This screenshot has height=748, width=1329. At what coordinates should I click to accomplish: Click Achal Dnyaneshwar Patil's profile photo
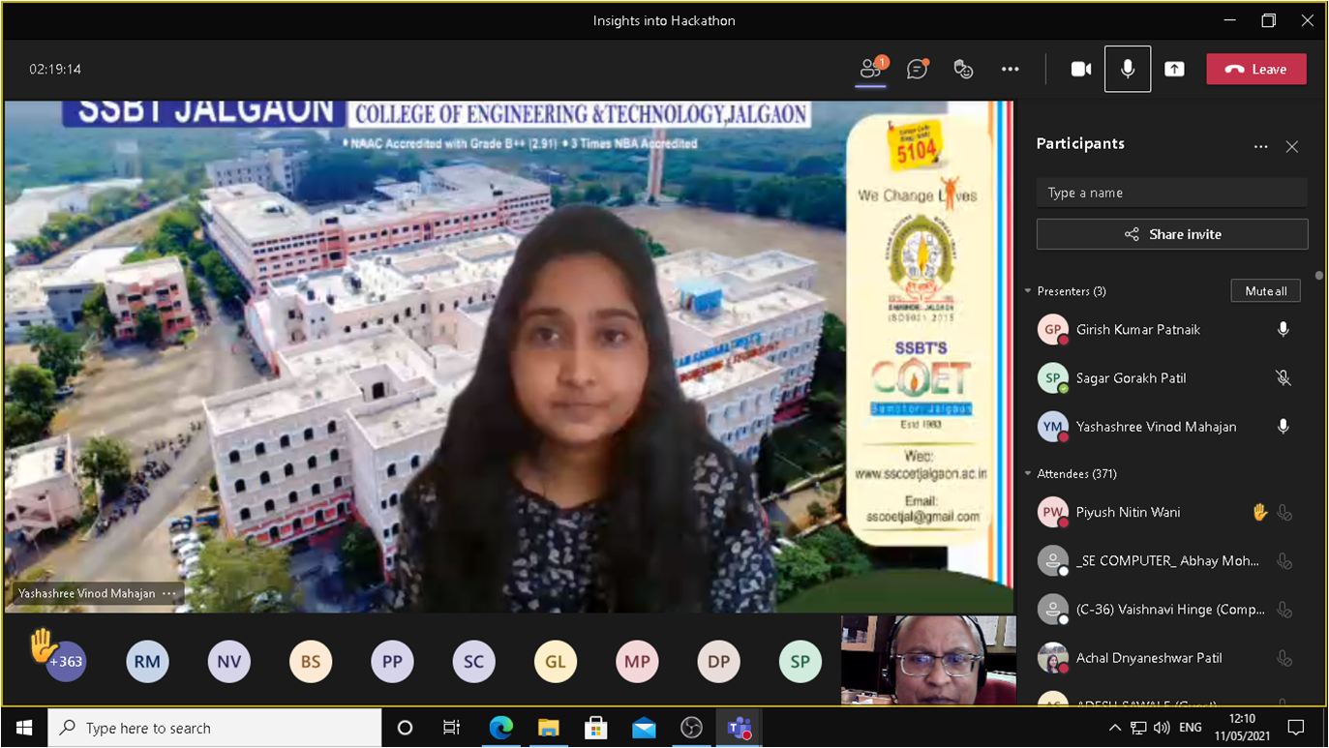1052,658
